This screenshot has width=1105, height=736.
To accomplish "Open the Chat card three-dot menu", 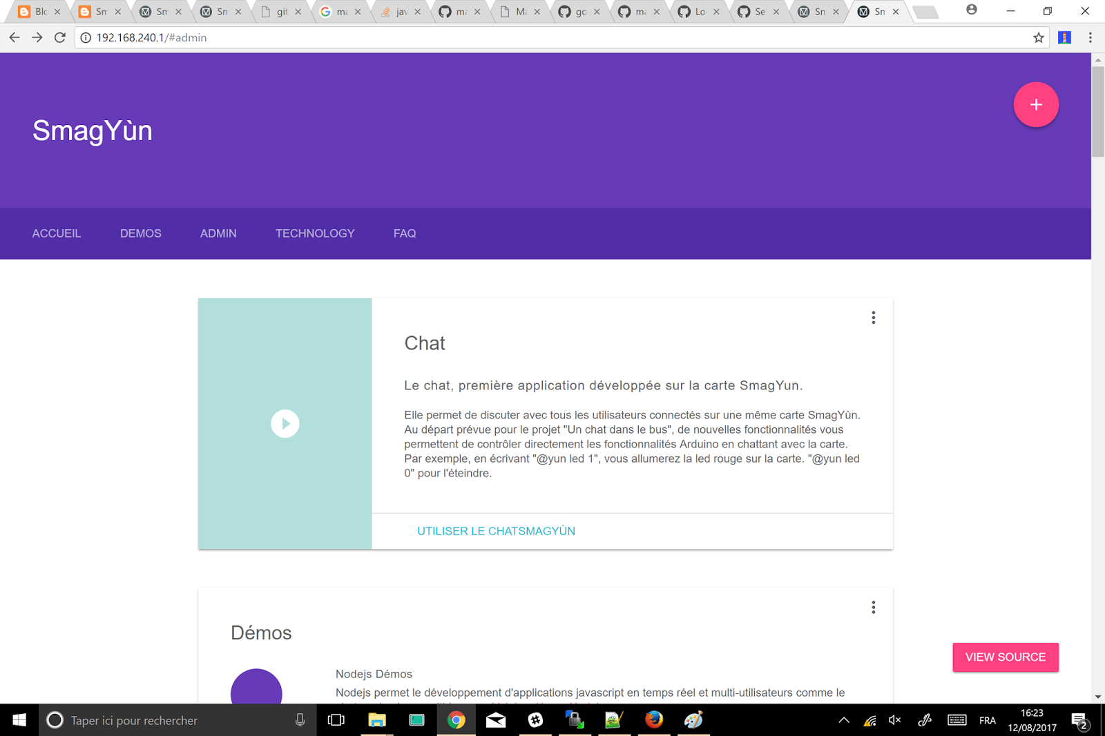I will click(874, 318).
